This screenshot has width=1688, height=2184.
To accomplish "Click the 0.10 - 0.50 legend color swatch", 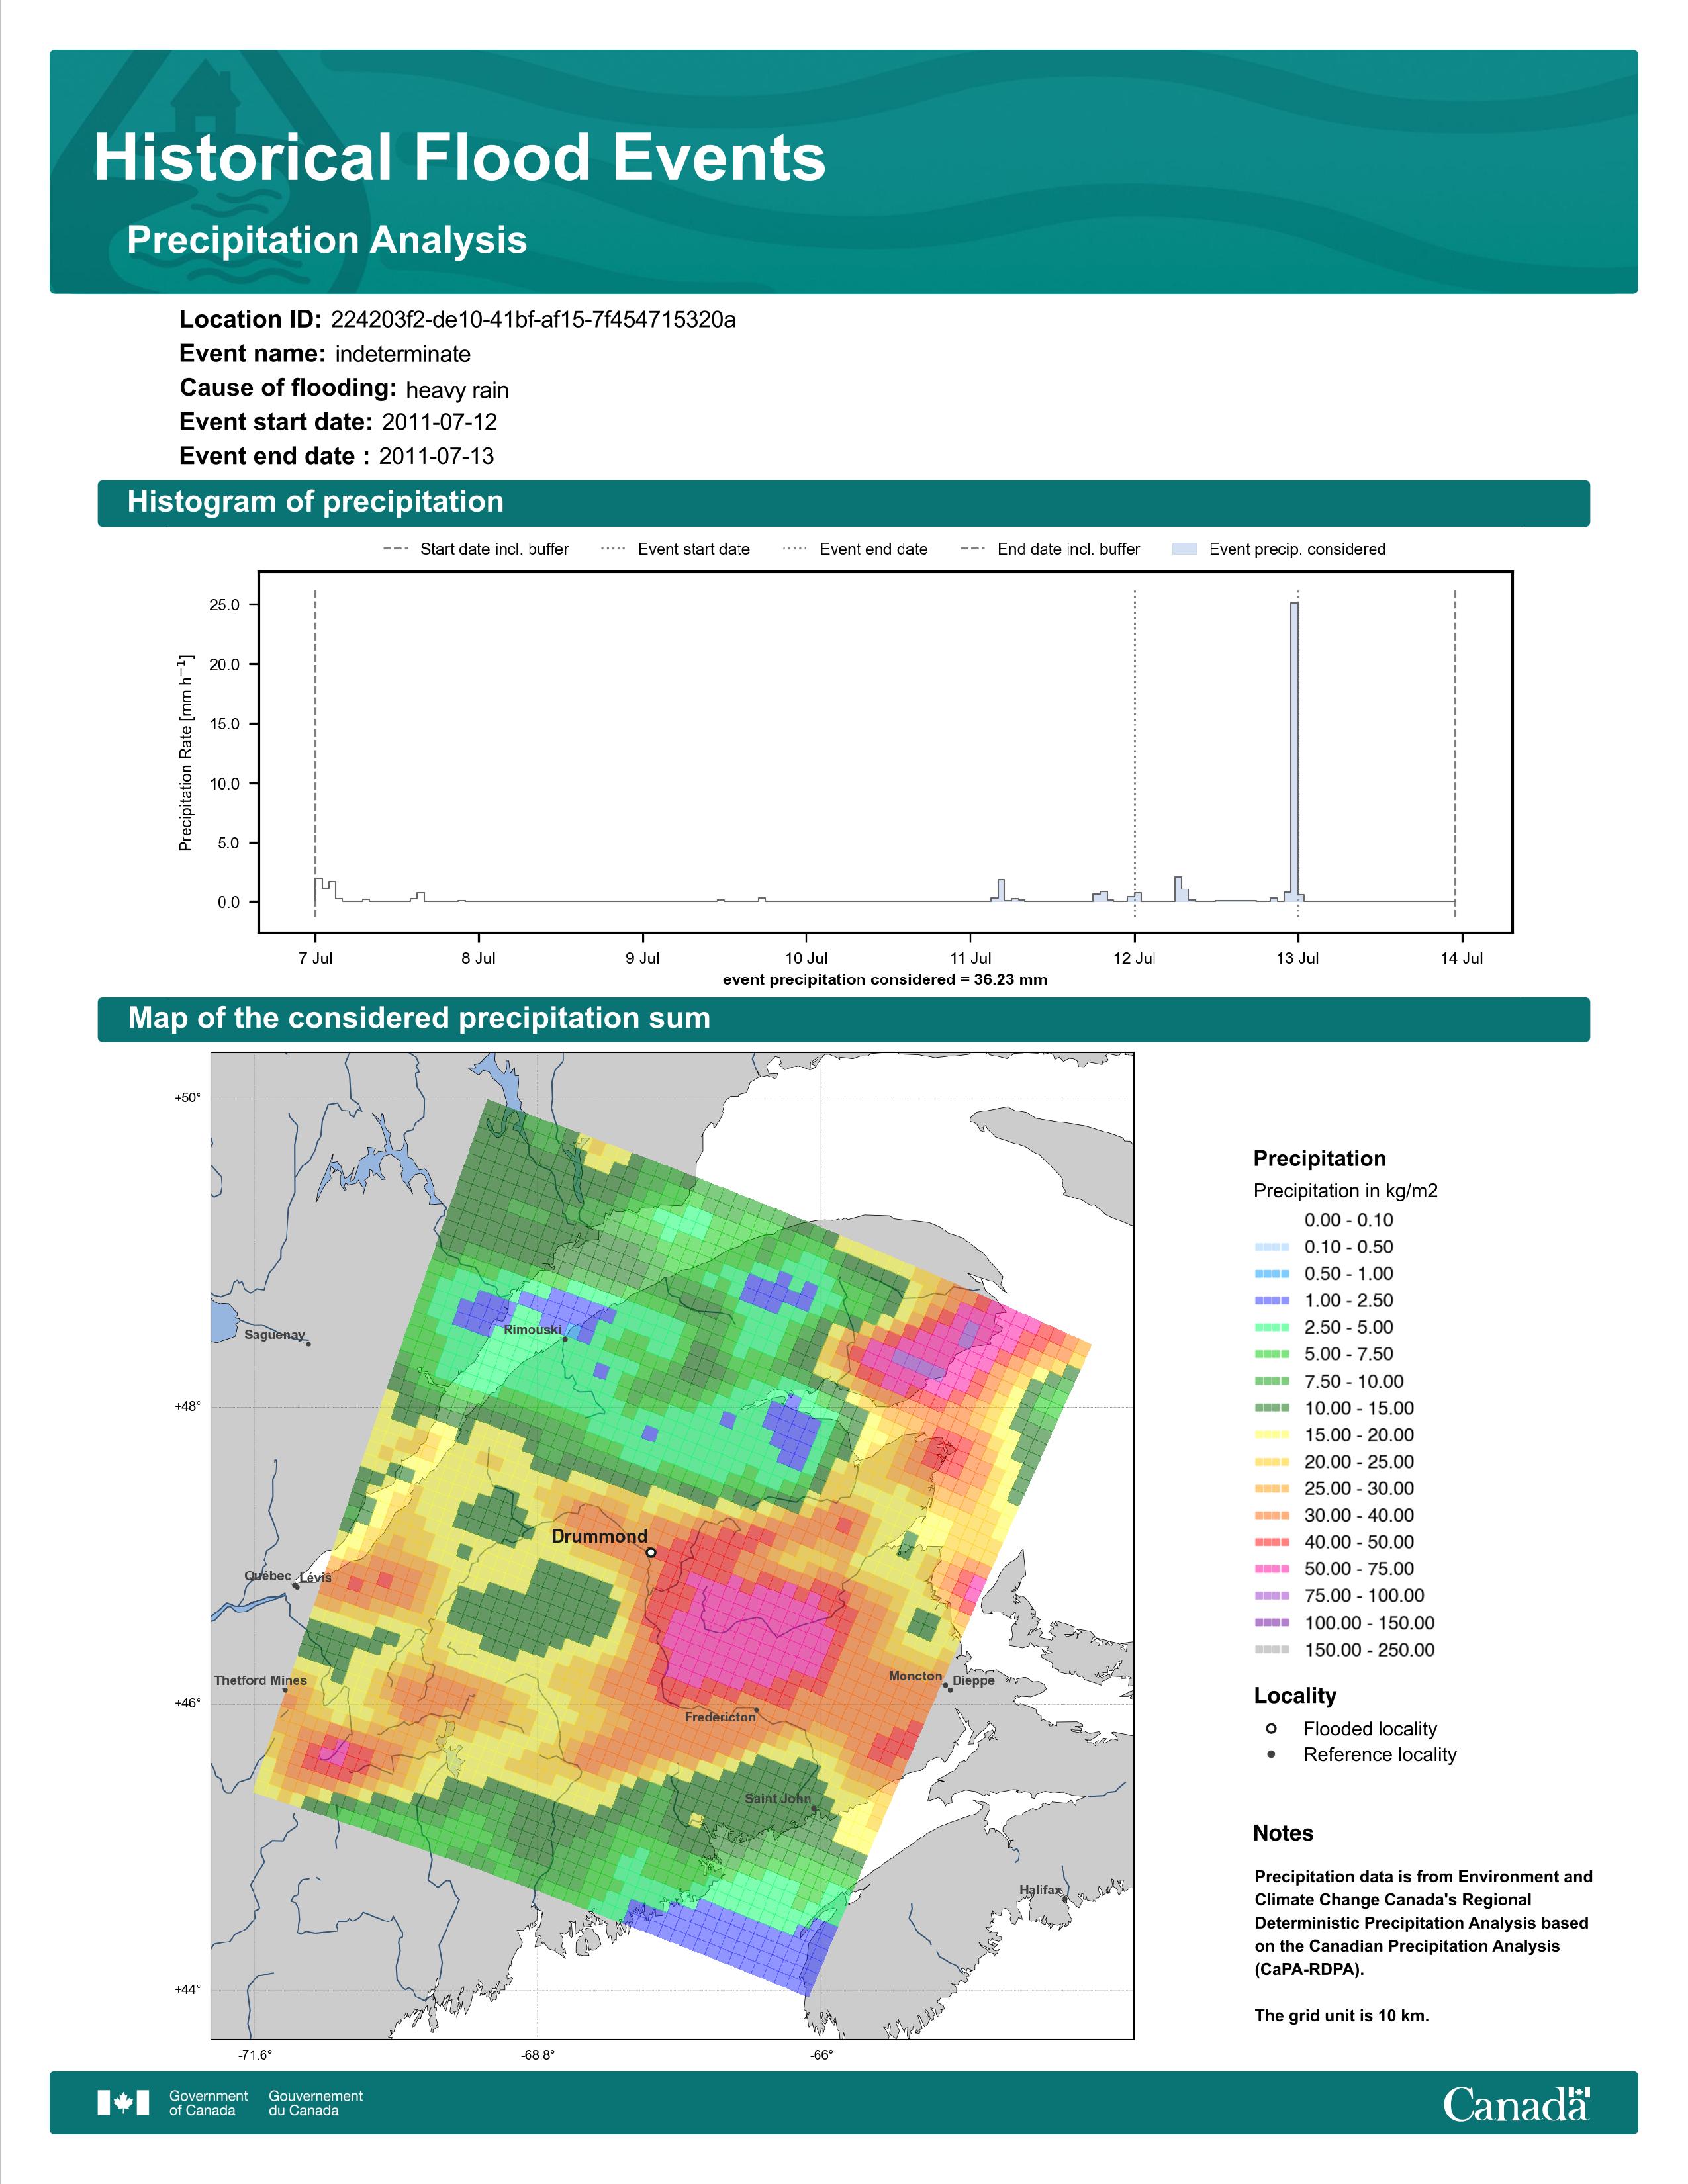I will 1271,1247.
